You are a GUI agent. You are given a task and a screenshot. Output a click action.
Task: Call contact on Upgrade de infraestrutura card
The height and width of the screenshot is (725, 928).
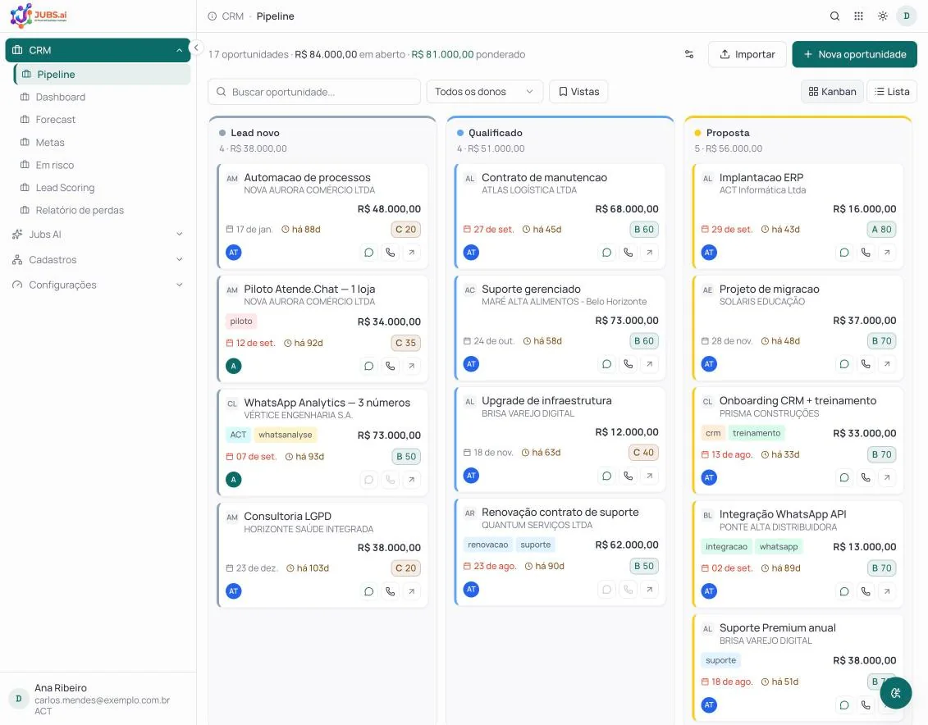628,476
